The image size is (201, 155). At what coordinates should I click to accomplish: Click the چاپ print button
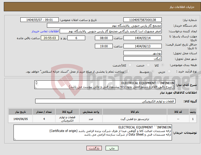coord(112,148)
